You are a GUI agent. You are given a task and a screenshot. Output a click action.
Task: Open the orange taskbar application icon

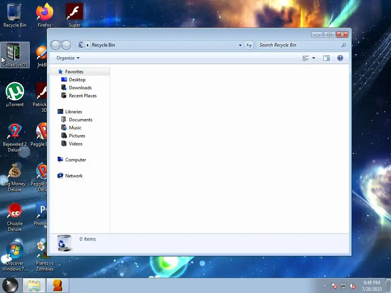click(x=57, y=285)
